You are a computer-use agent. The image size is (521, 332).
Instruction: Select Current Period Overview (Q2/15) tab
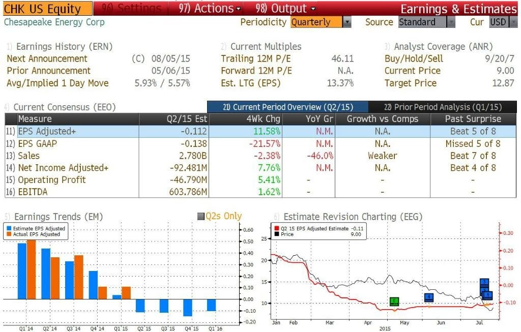click(x=288, y=107)
